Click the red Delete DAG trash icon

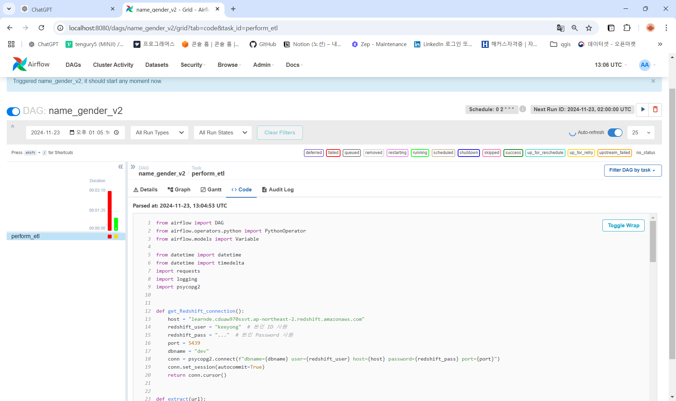pos(655,109)
